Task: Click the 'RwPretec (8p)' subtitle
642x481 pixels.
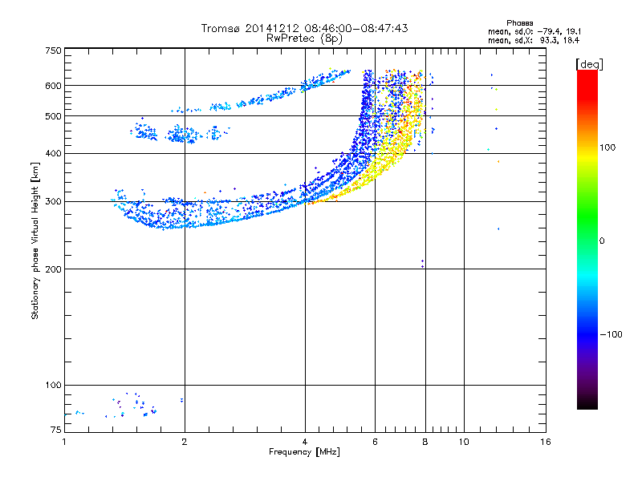Action: point(304,38)
